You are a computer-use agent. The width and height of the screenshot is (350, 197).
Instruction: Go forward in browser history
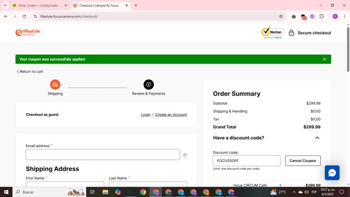pyautogui.click(x=15, y=16)
